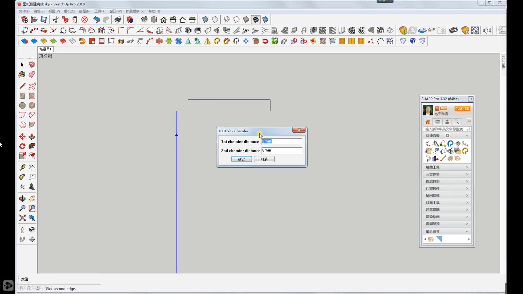Select the Tape Measure tool
This screenshot has width=523, height=294.
click(22, 167)
